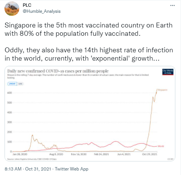Image resolution: width=181 pixels, height=175 pixels.
Task: Click the PLC heron profile avatar
Action: (12, 9)
